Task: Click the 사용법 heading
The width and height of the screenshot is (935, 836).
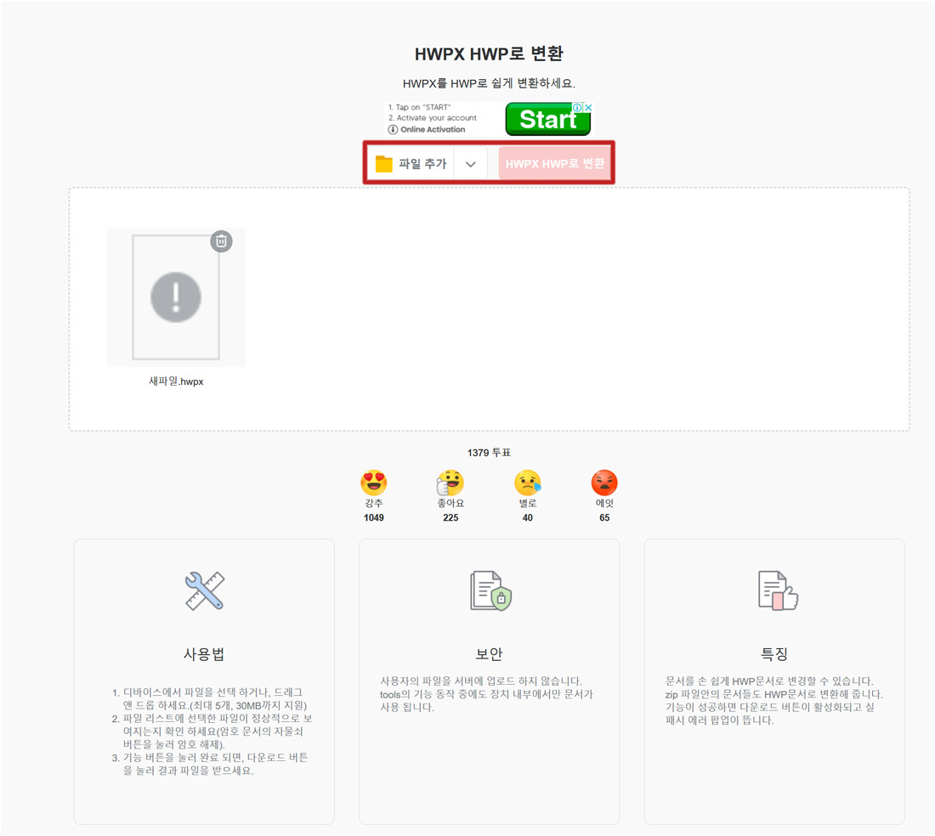Action: (204, 654)
